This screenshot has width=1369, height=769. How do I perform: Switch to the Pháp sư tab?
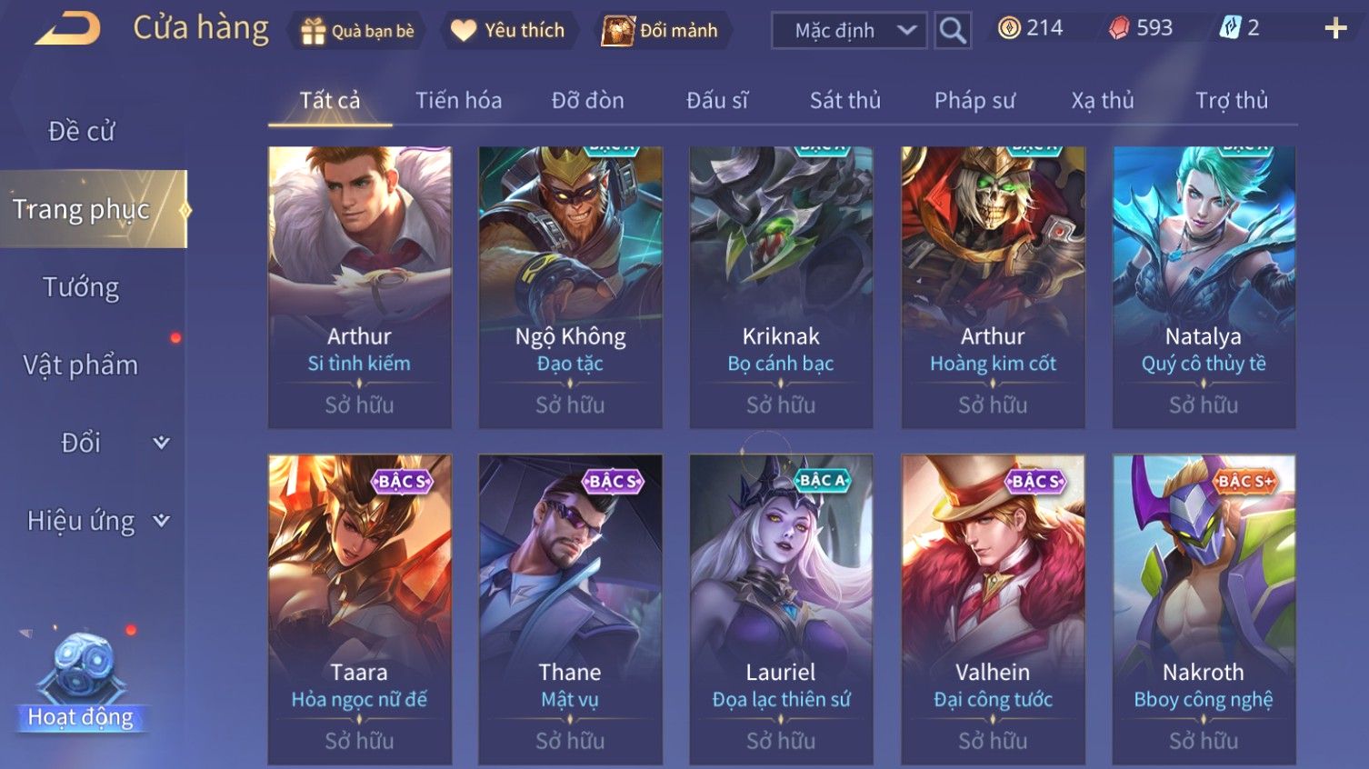click(974, 100)
